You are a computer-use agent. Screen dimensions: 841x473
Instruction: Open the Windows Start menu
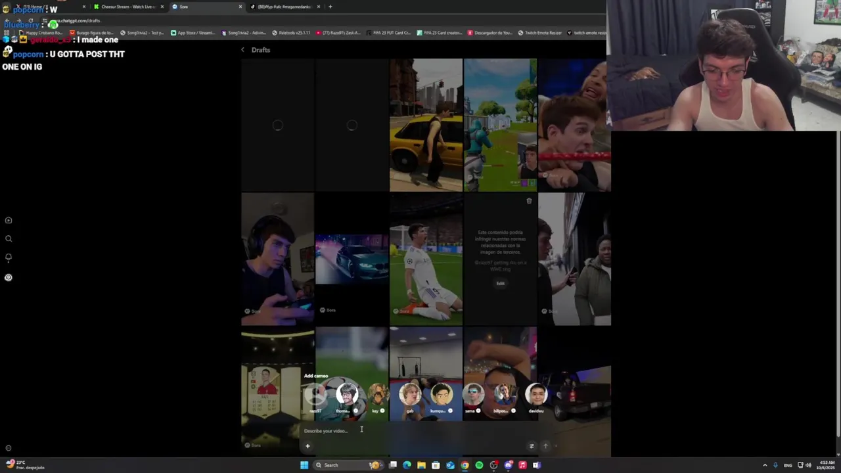click(304, 465)
